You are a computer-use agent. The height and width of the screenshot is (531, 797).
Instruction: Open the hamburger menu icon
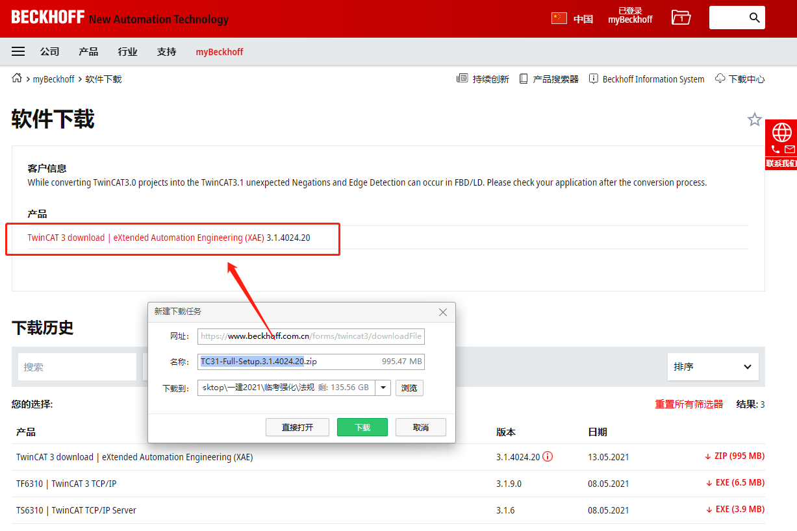click(x=18, y=51)
